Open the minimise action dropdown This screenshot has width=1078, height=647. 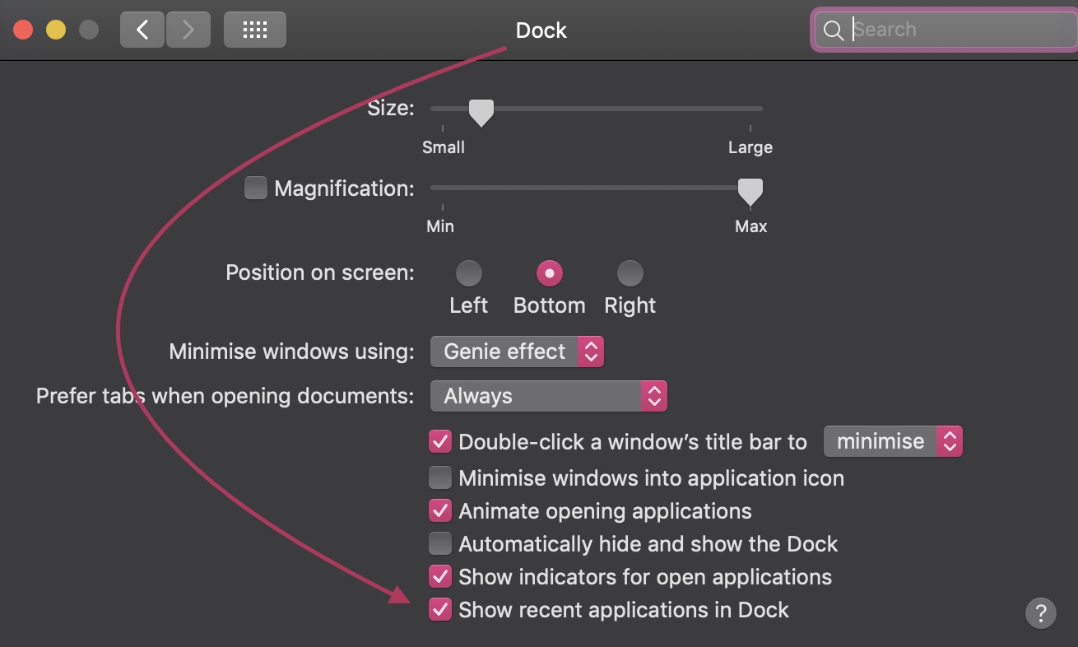coord(893,442)
